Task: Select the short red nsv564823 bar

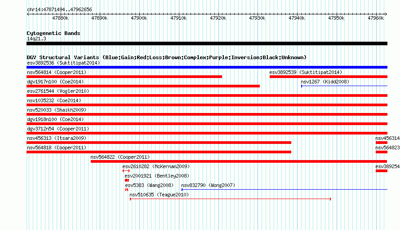Action: point(382,152)
